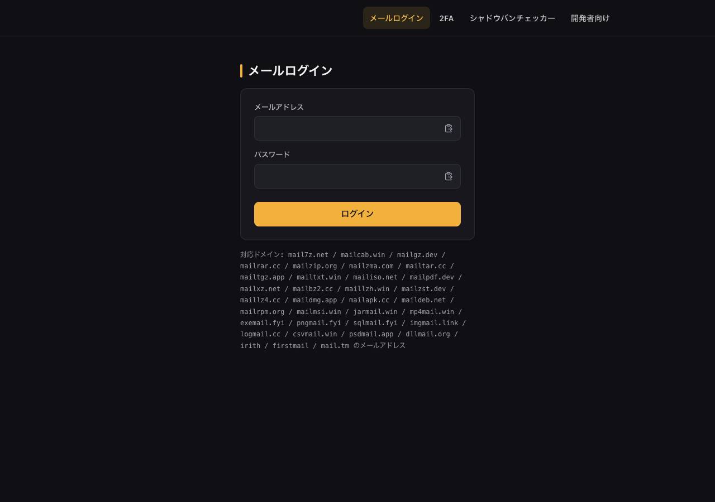Open the メールログイン tab
715x502 pixels.
pos(397,18)
